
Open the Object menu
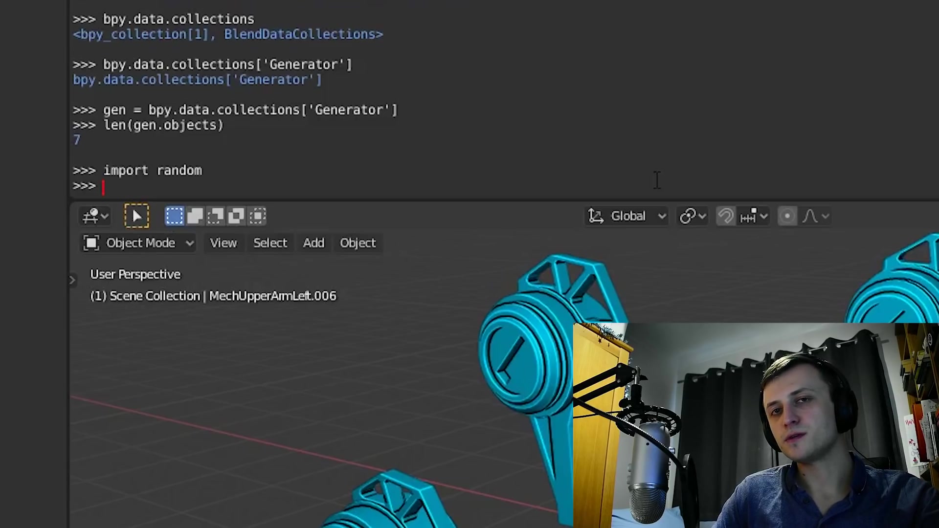coord(358,243)
